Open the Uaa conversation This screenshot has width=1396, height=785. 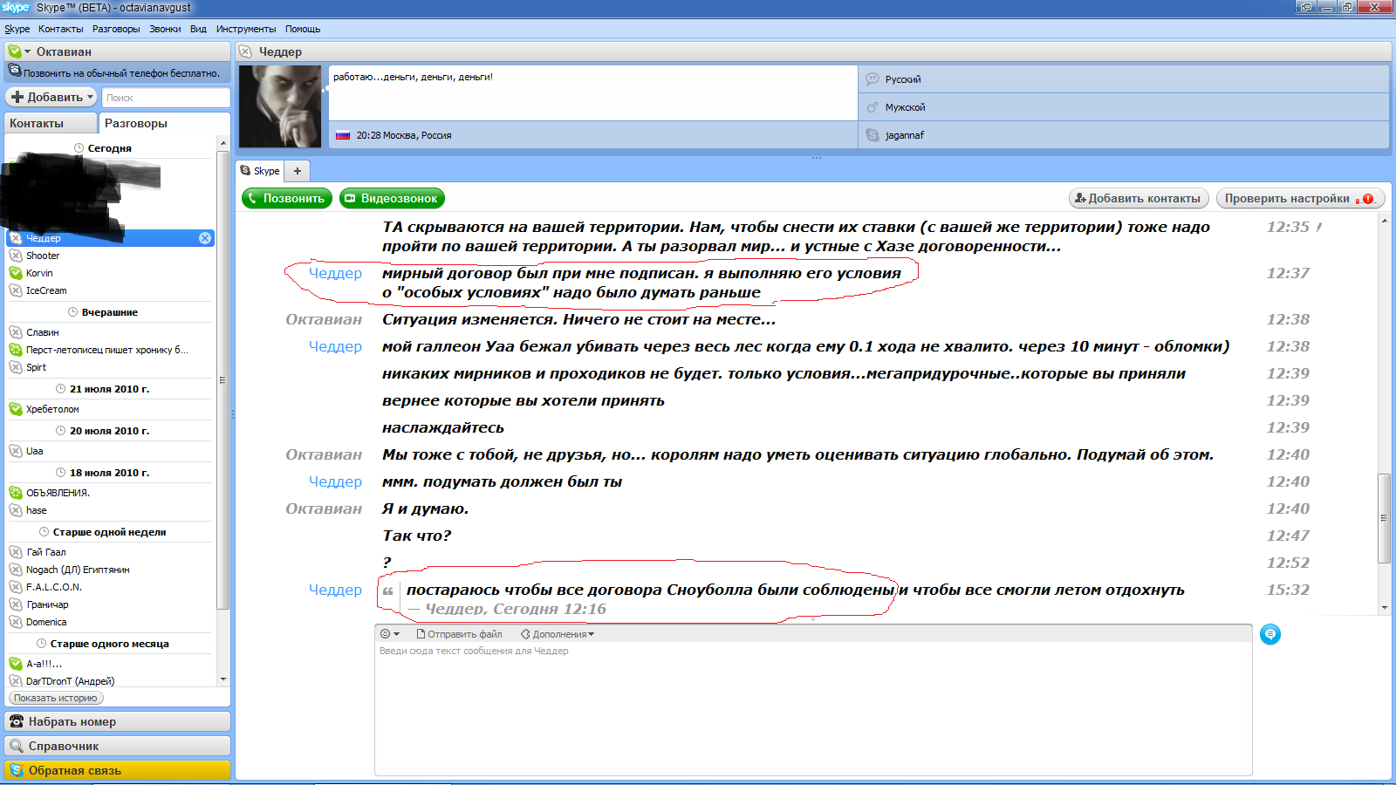click(x=110, y=451)
